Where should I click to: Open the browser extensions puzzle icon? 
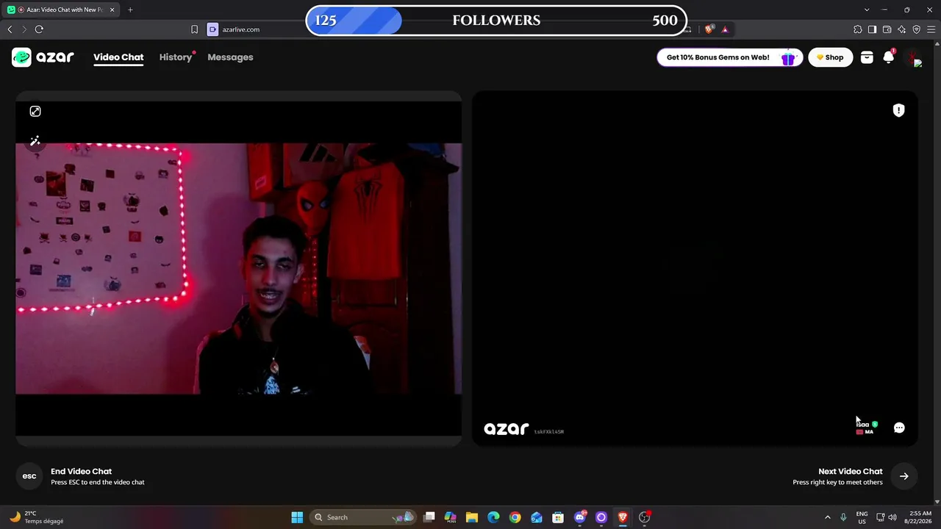[x=858, y=29]
